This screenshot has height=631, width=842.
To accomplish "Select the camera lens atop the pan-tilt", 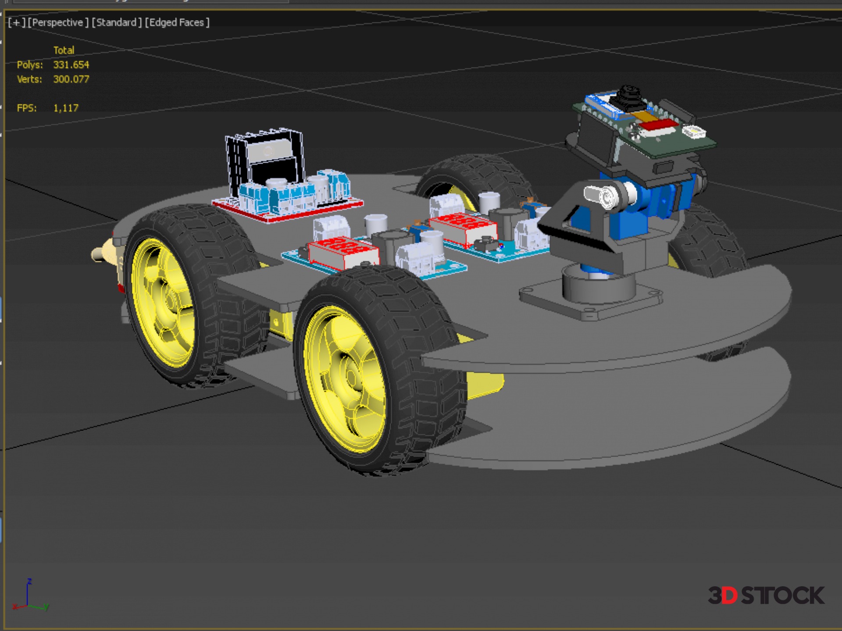I will 629,95.
